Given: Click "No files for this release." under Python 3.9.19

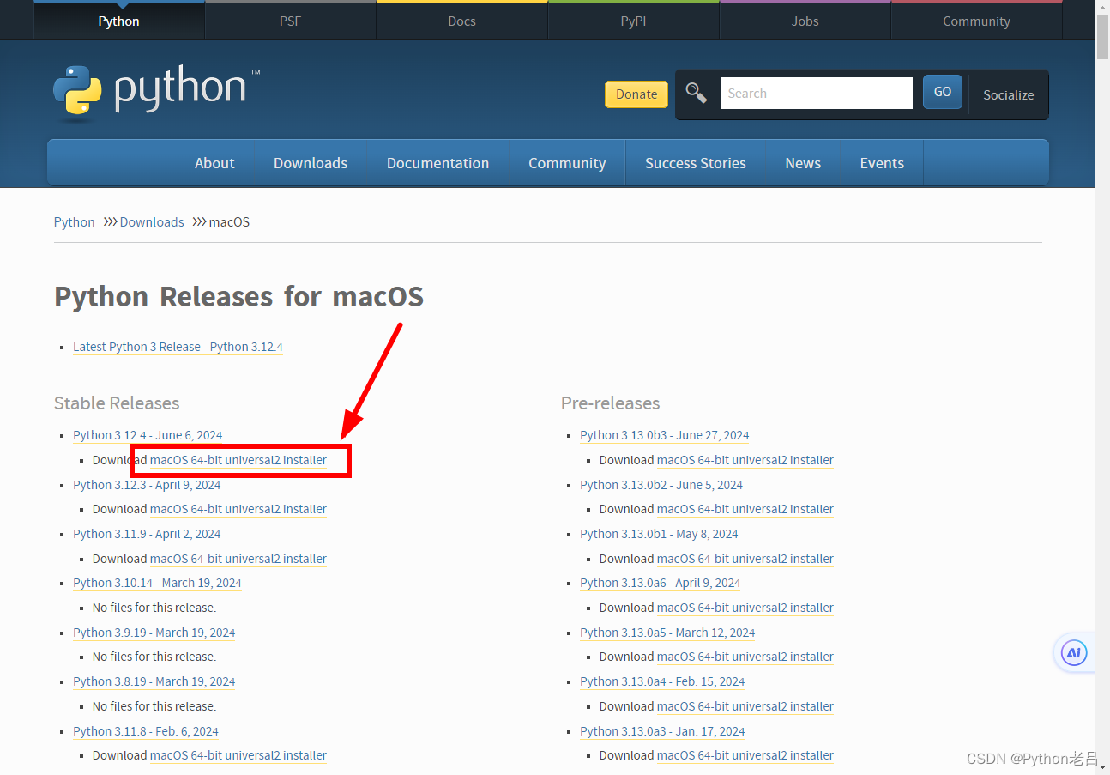Looking at the screenshot, I should click(x=154, y=657).
